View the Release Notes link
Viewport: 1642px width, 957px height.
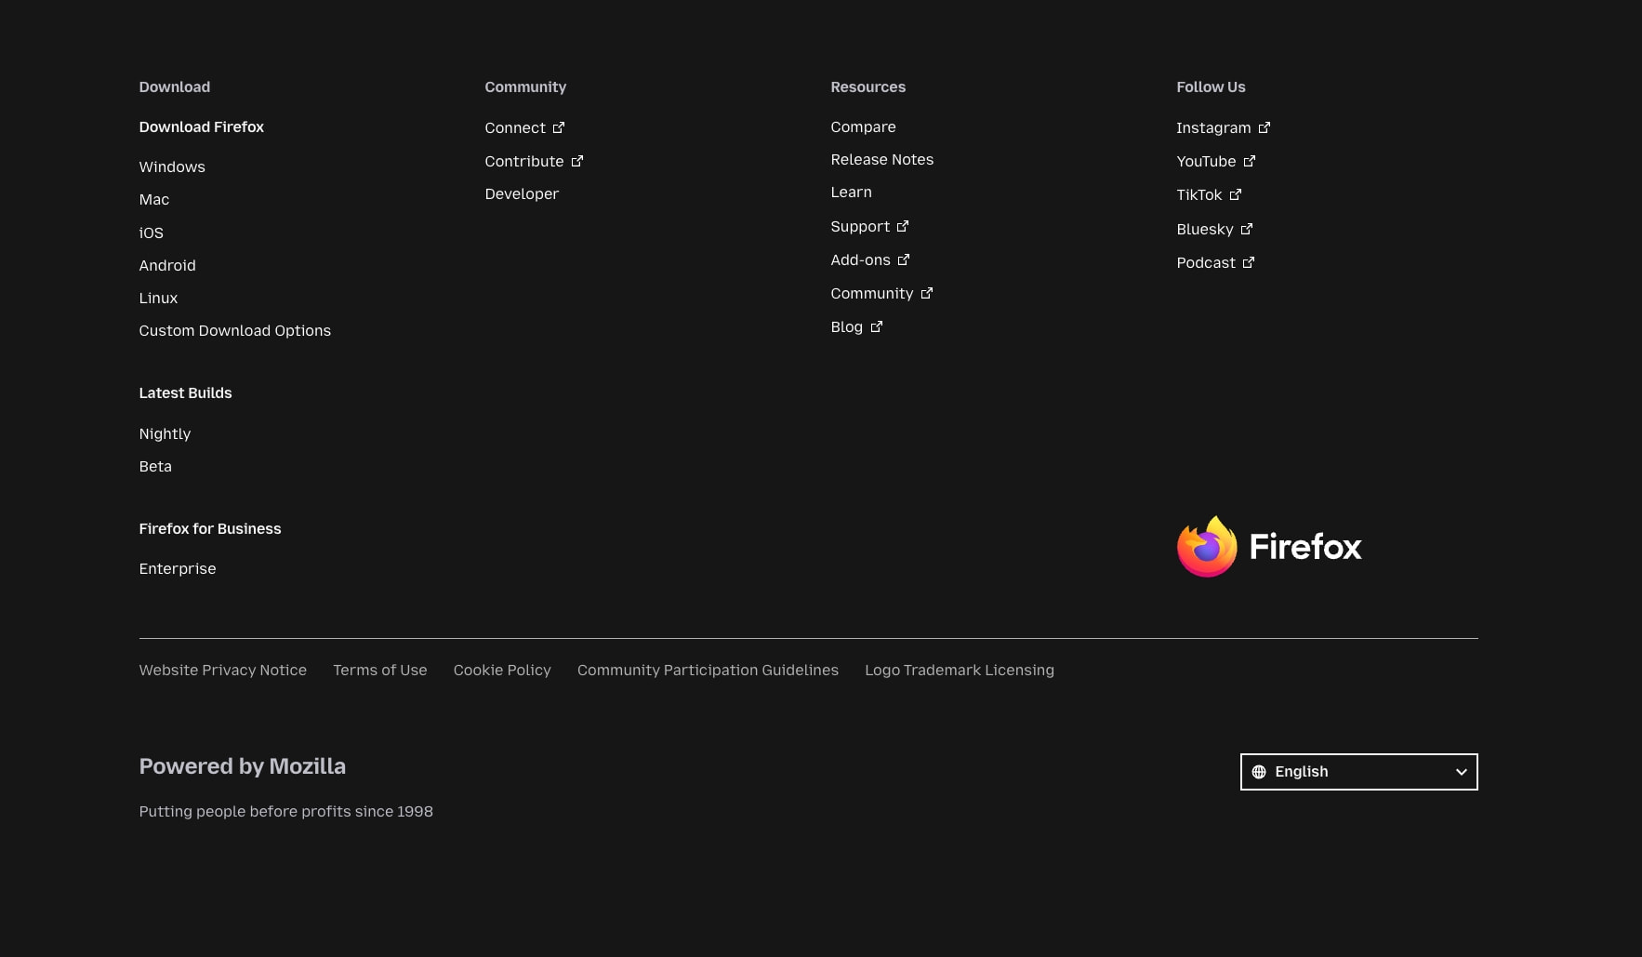point(882,159)
